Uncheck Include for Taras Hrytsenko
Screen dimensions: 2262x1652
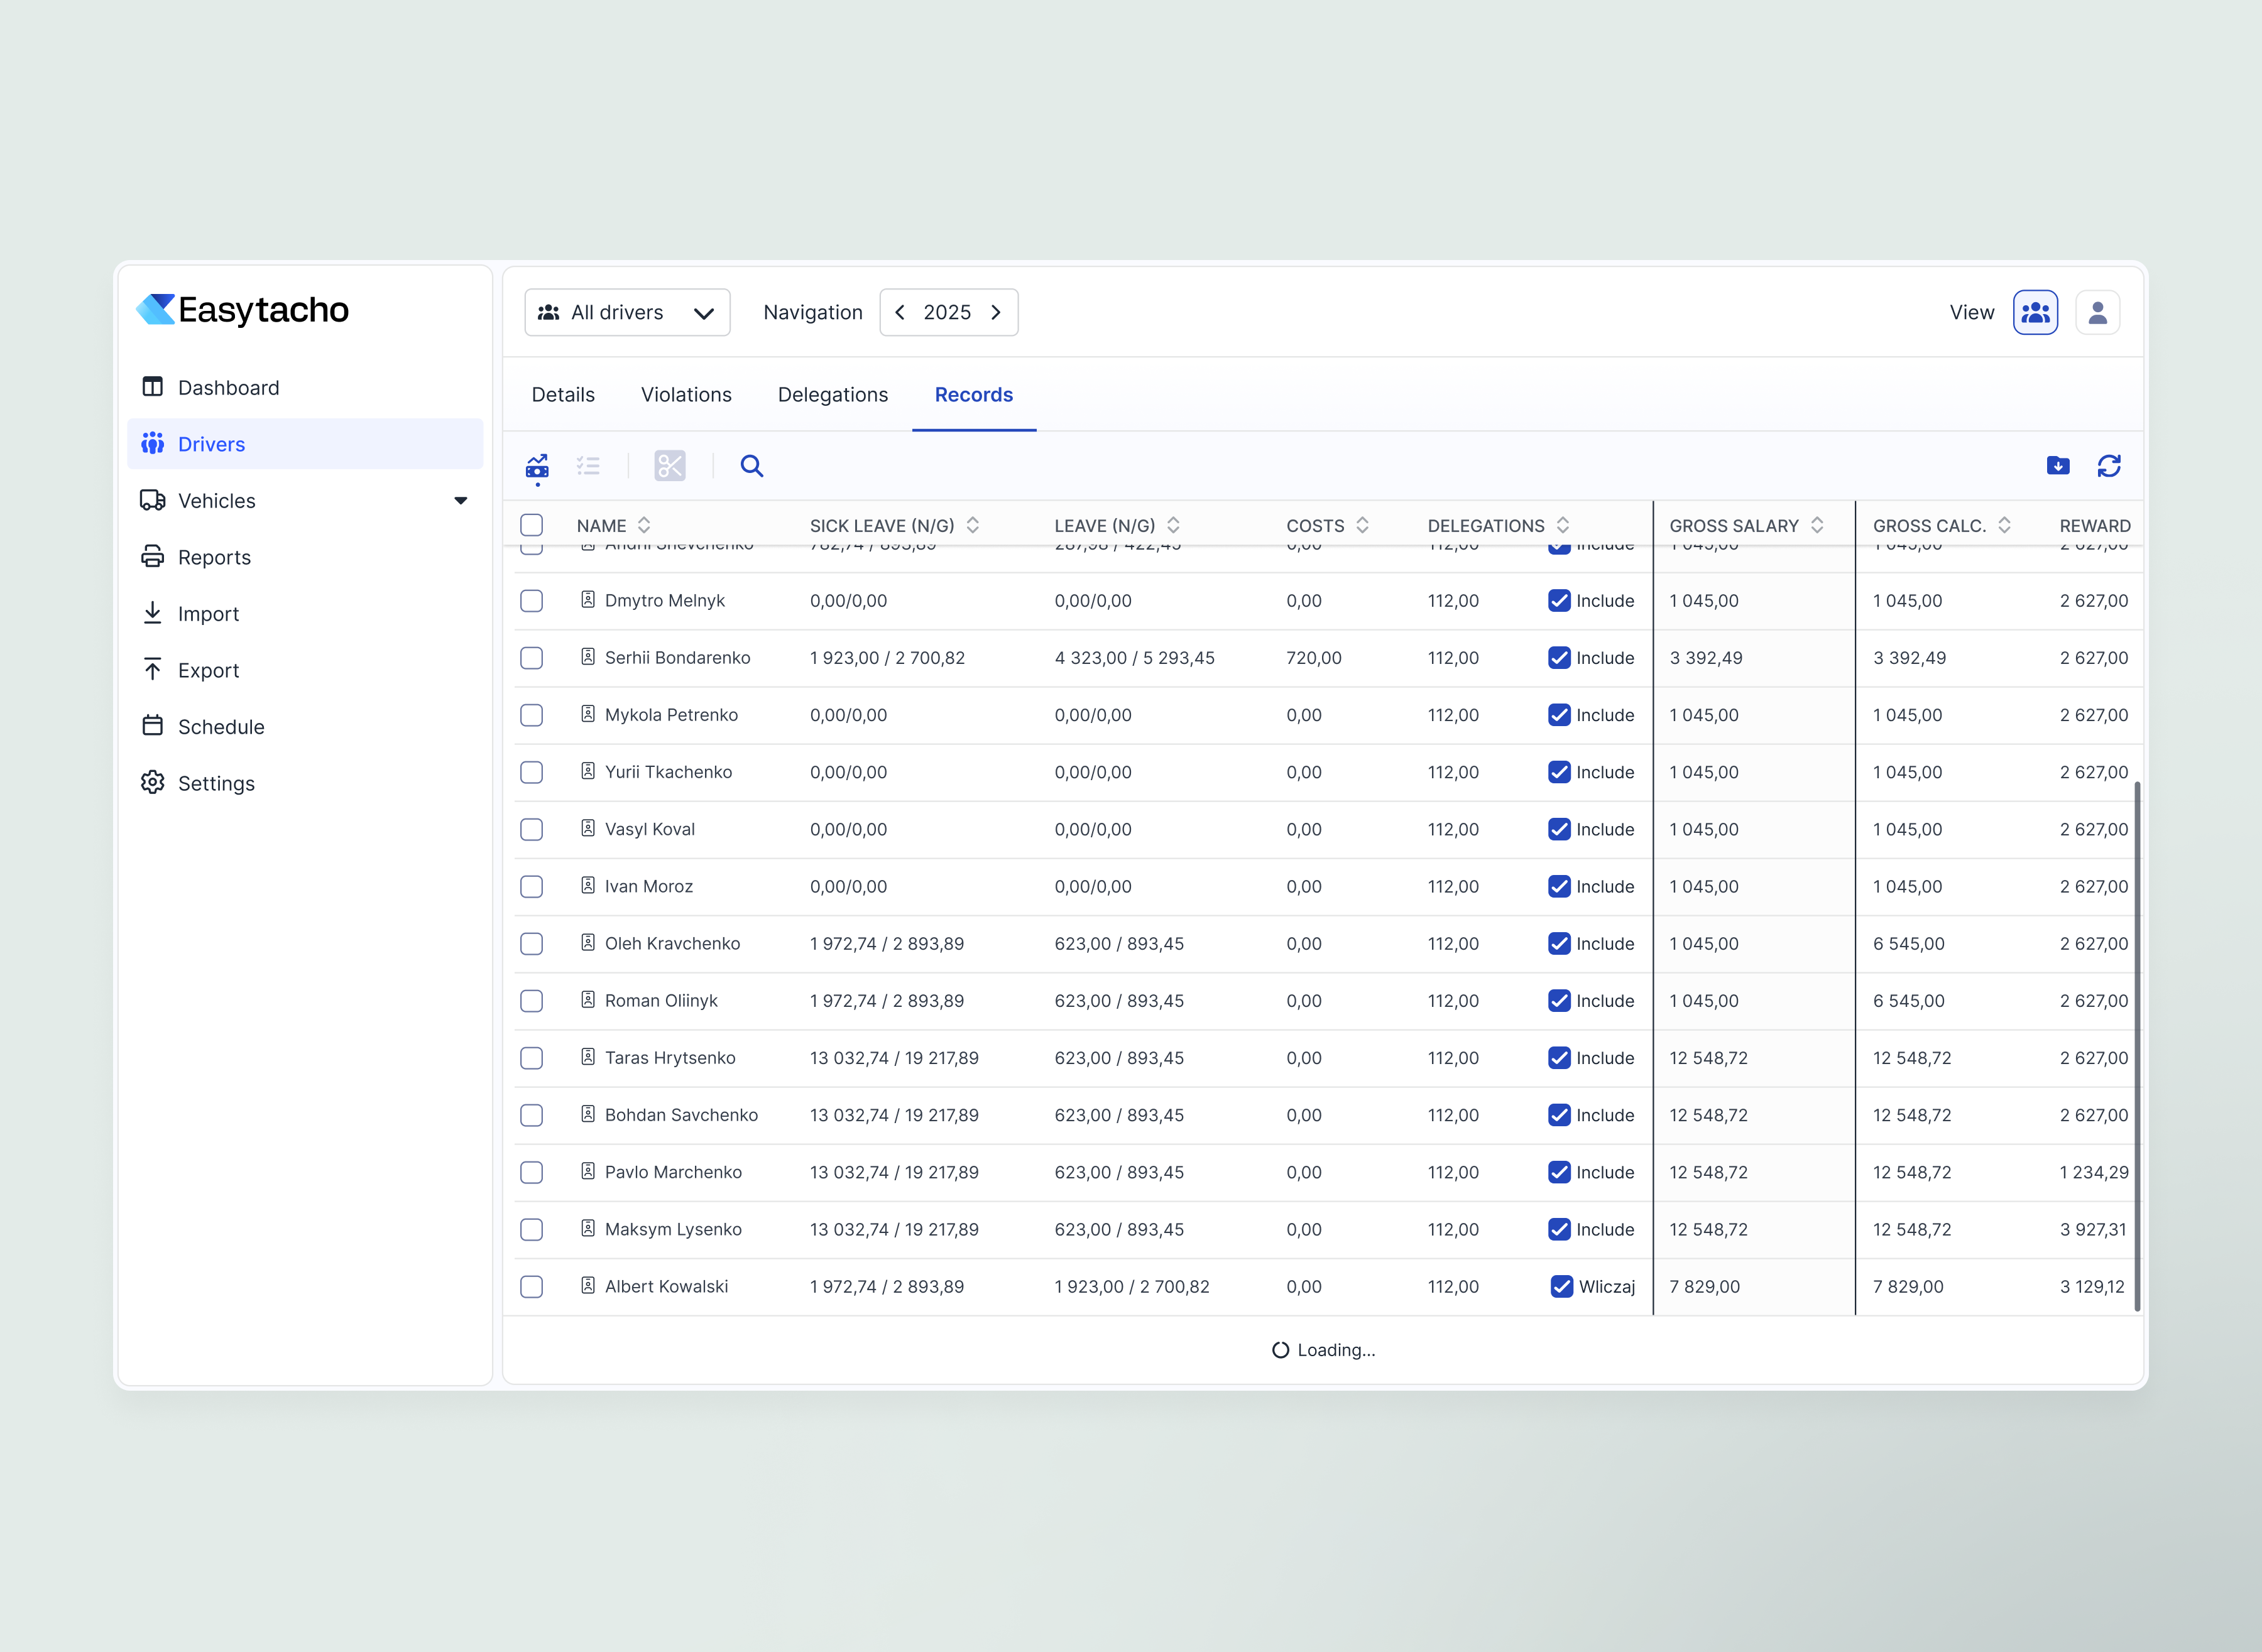click(x=1560, y=1058)
